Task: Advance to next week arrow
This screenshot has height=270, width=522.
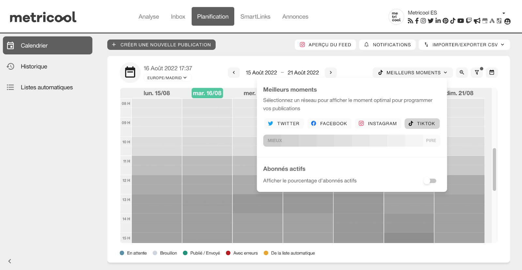Action: click(330, 72)
